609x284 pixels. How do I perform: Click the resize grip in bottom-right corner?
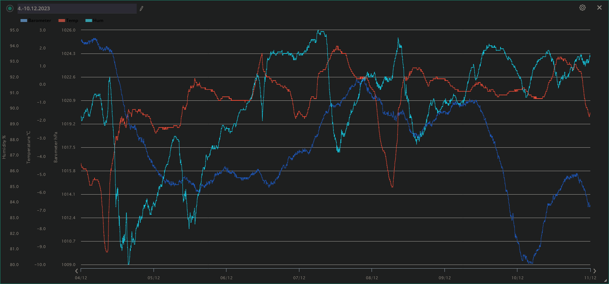point(605,281)
